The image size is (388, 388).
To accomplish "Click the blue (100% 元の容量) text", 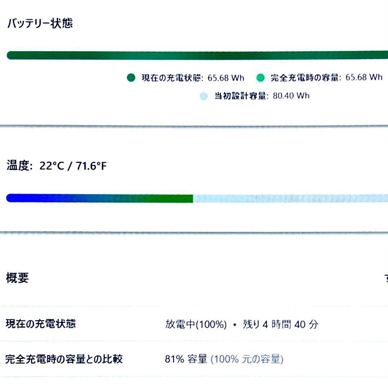I will (247, 359).
